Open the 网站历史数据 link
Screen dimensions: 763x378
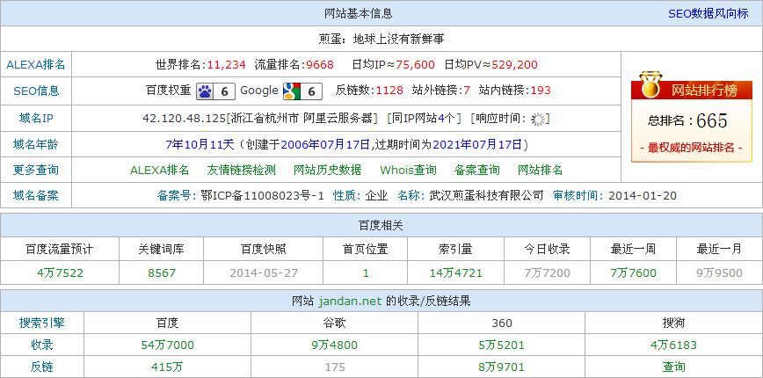click(x=327, y=170)
